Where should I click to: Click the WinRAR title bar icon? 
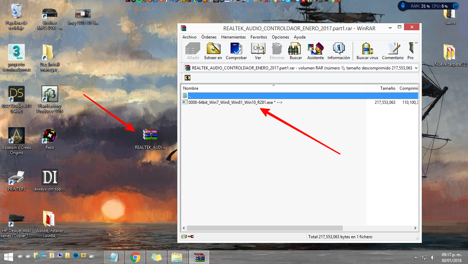[183, 29]
